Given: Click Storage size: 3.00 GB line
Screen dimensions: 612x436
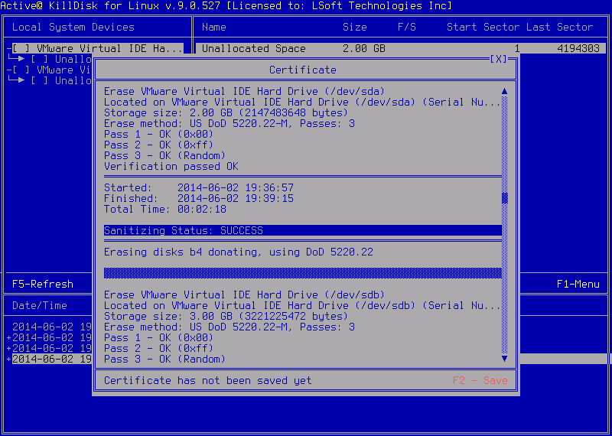Looking at the screenshot, I should (226, 316).
